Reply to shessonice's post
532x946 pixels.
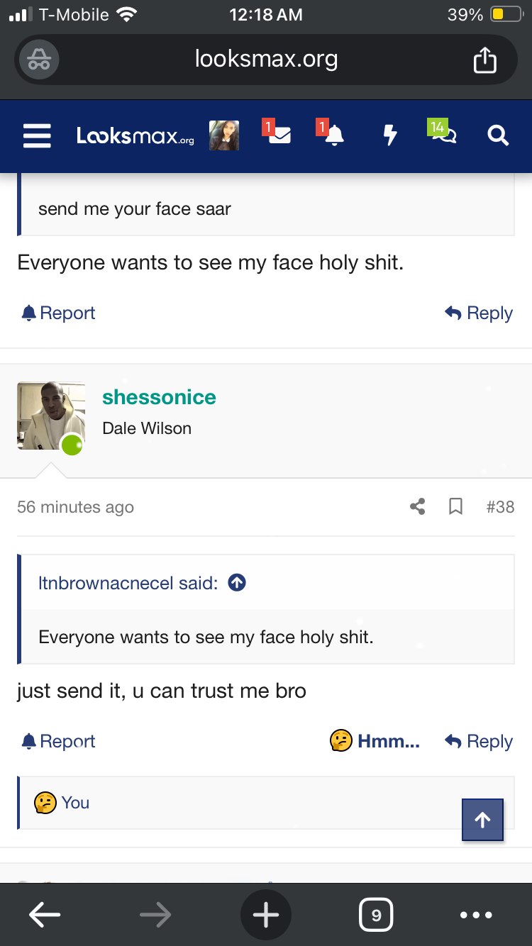(x=479, y=742)
